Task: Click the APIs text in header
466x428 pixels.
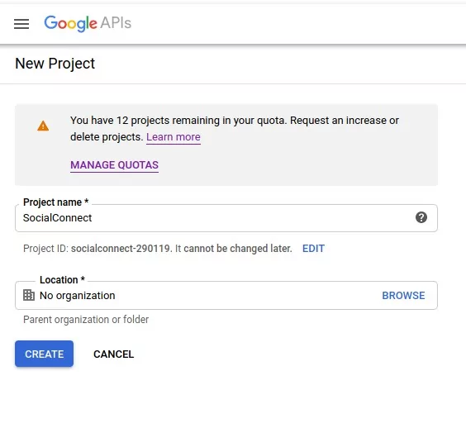Action: click(x=116, y=23)
